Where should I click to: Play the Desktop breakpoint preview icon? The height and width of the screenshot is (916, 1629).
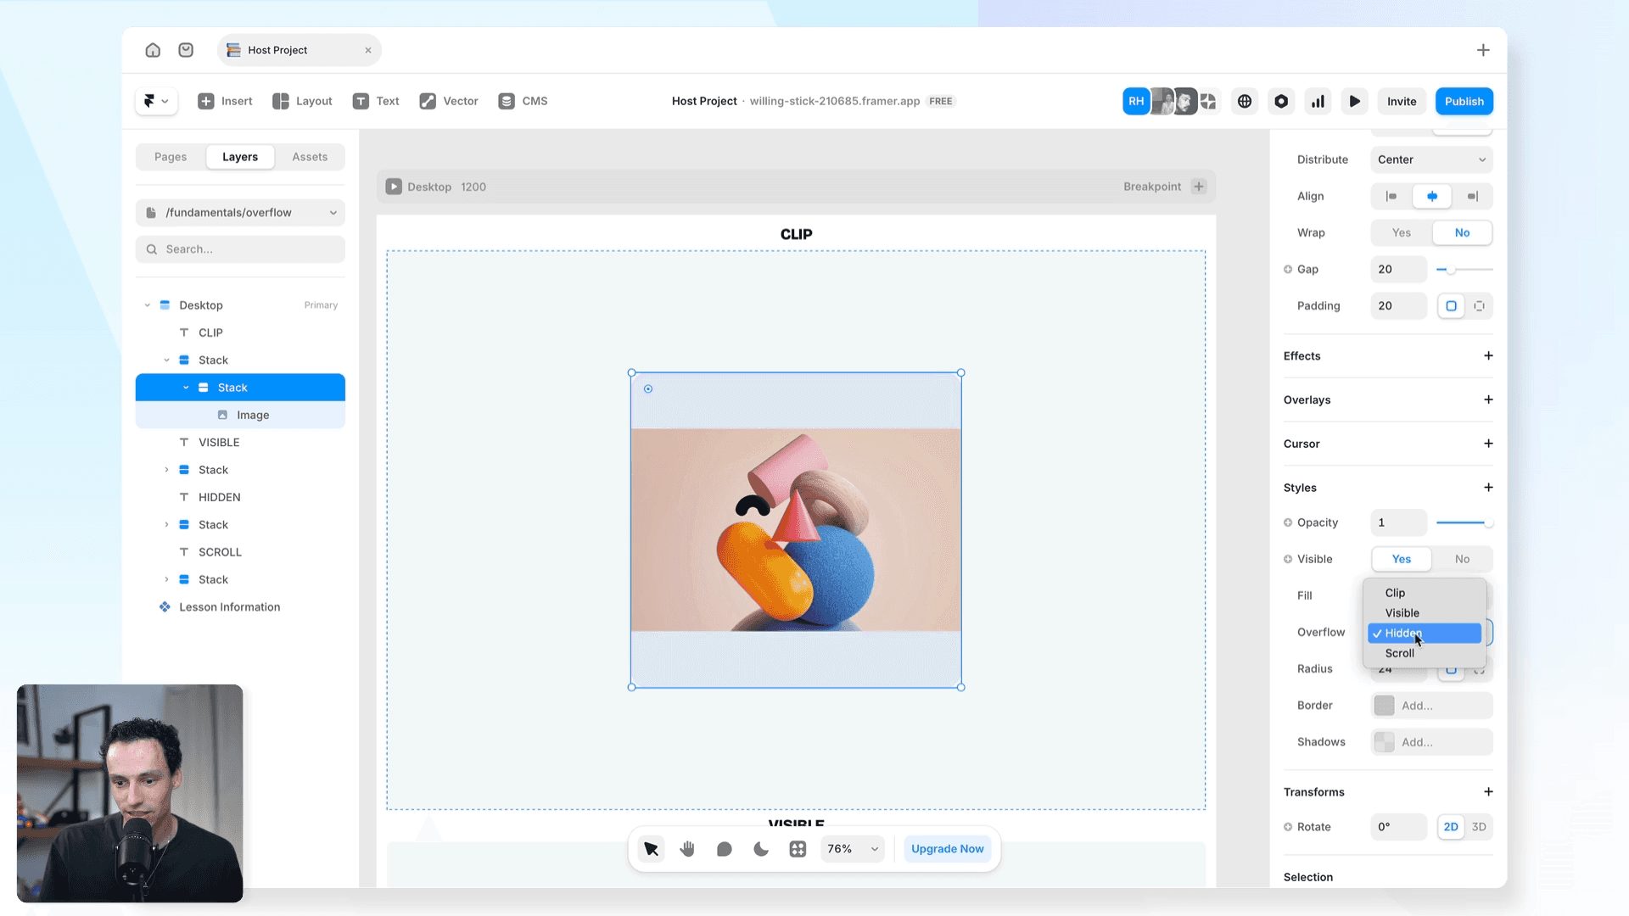click(x=394, y=187)
